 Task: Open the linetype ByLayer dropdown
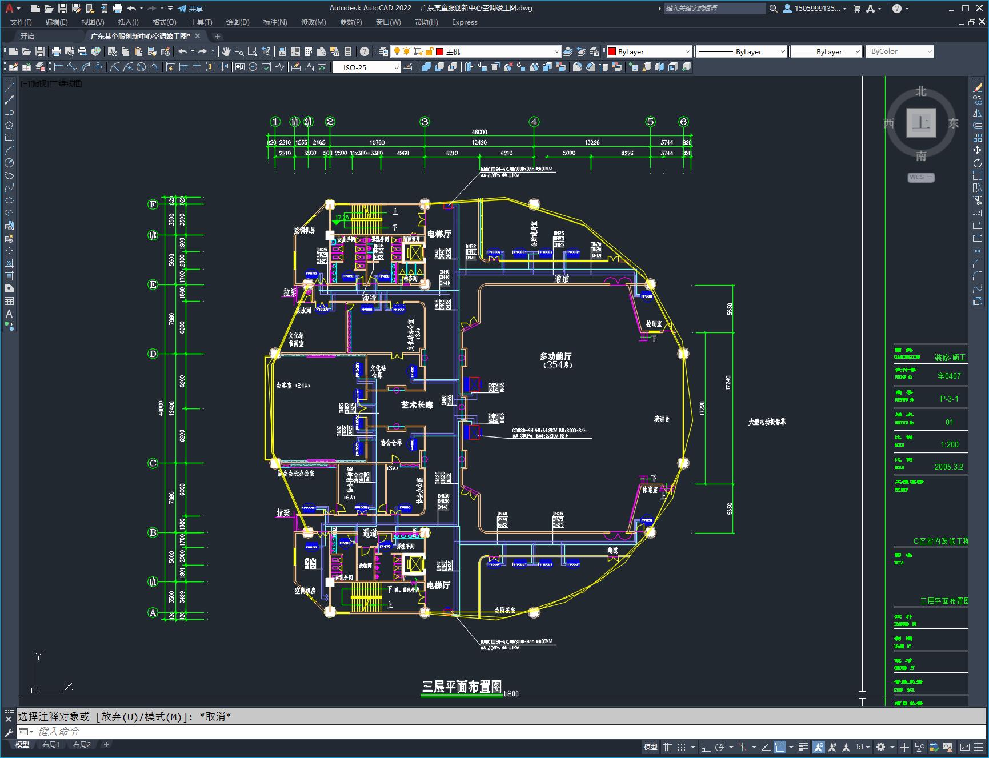tap(742, 51)
